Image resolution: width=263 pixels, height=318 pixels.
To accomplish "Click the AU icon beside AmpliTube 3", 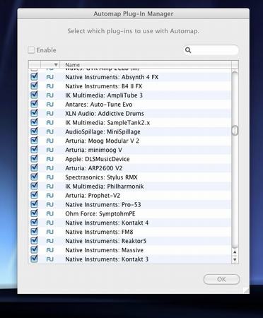I will pos(50,95).
